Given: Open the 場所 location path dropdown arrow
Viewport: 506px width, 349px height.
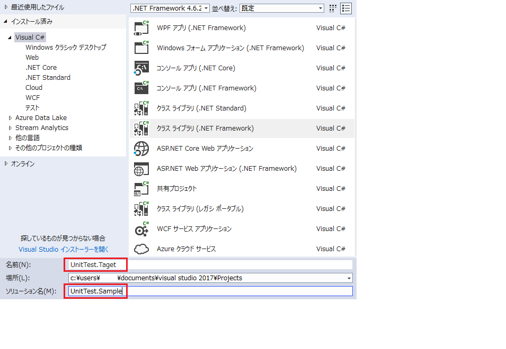Looking at the screenshot, I should 349,278.
